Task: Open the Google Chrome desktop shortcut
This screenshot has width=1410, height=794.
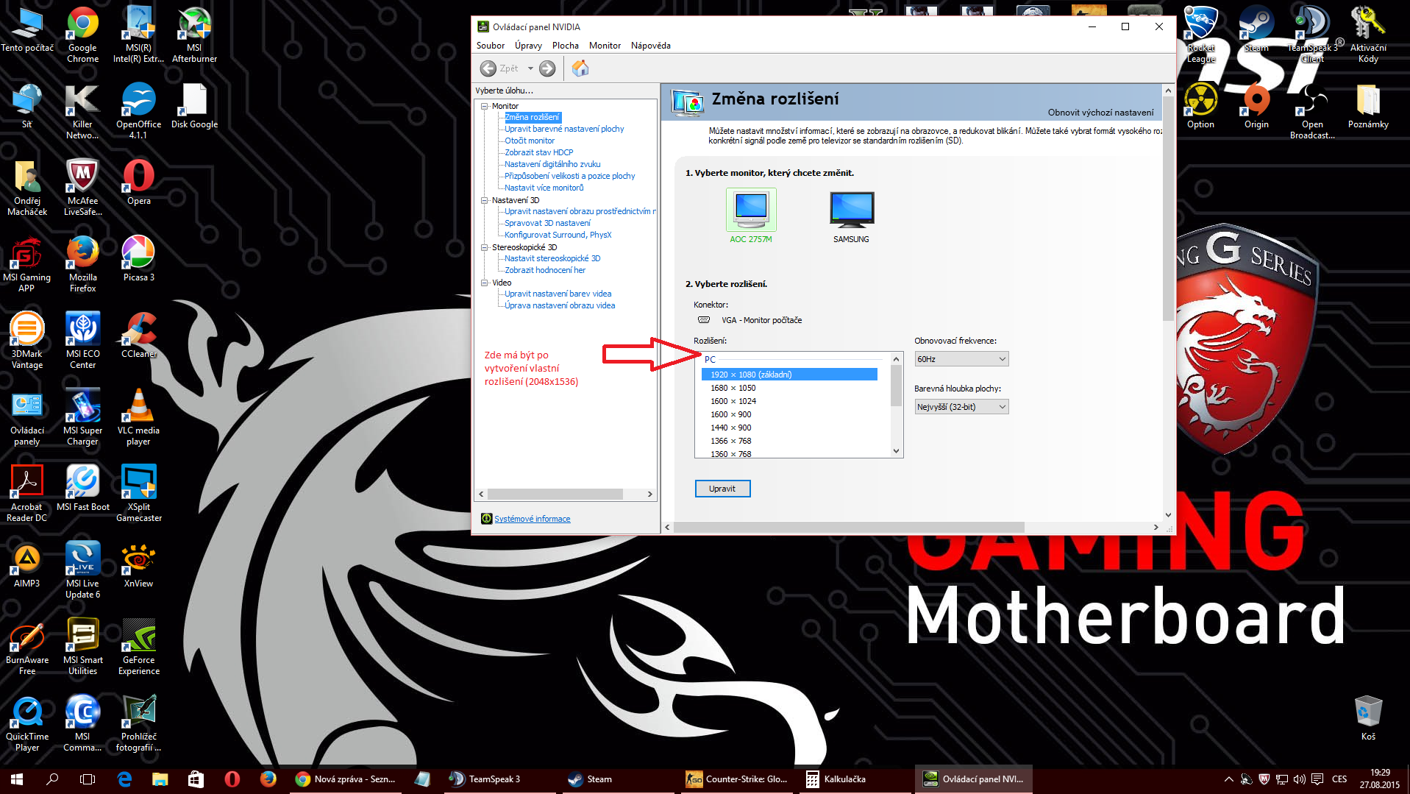Action: point(82,34)
